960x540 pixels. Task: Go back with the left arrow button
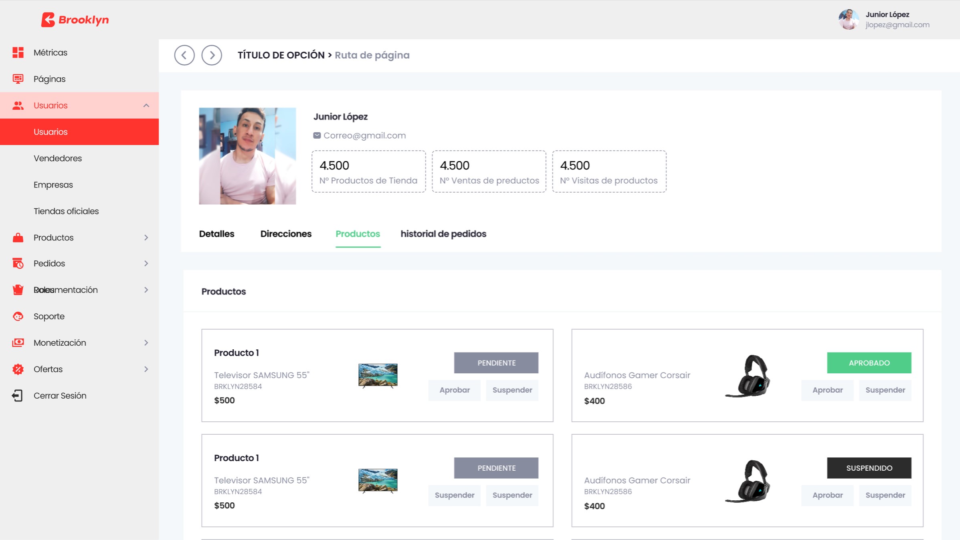coord(184,55)
